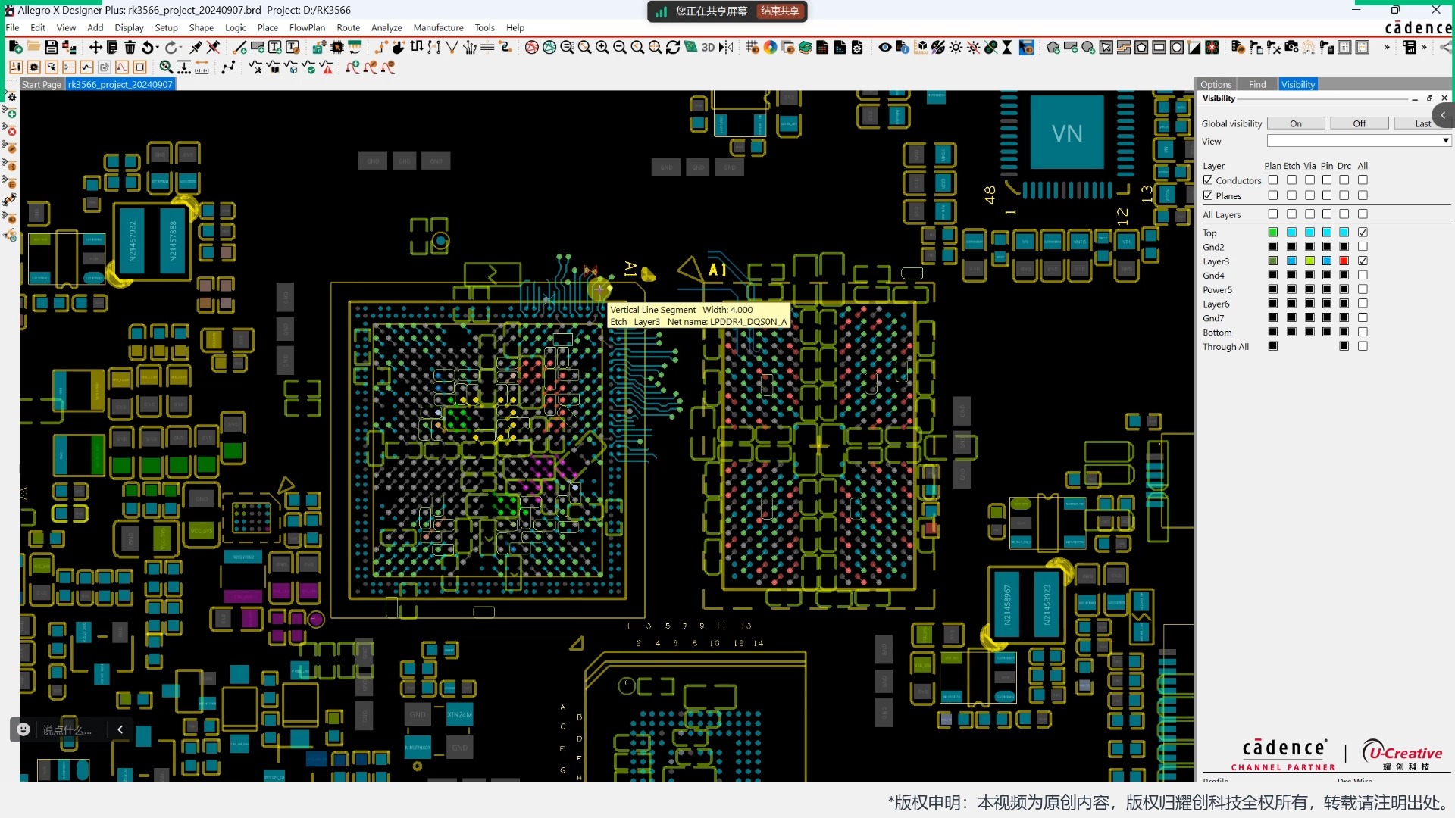
Task: Click the Layer3 Via lime-green swatch
Action: point(1309,261)
